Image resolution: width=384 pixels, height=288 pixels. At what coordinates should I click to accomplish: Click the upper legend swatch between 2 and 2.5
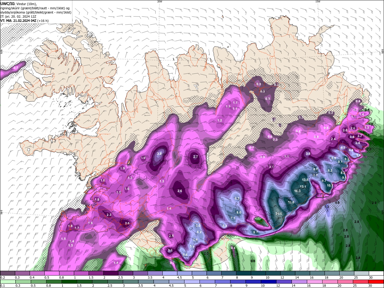click(111, 273)
